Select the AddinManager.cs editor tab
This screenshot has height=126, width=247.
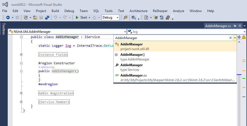[x=218, y=26]
